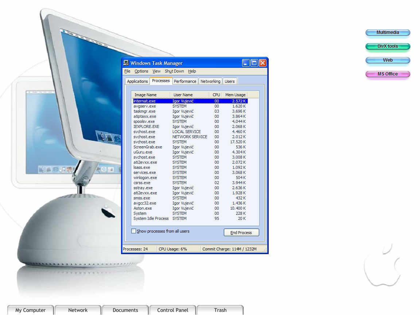Open Control Panel from bottom bar
Image resolution: width=420 pixels, height=315 pixels.
[x=173, y=310]
